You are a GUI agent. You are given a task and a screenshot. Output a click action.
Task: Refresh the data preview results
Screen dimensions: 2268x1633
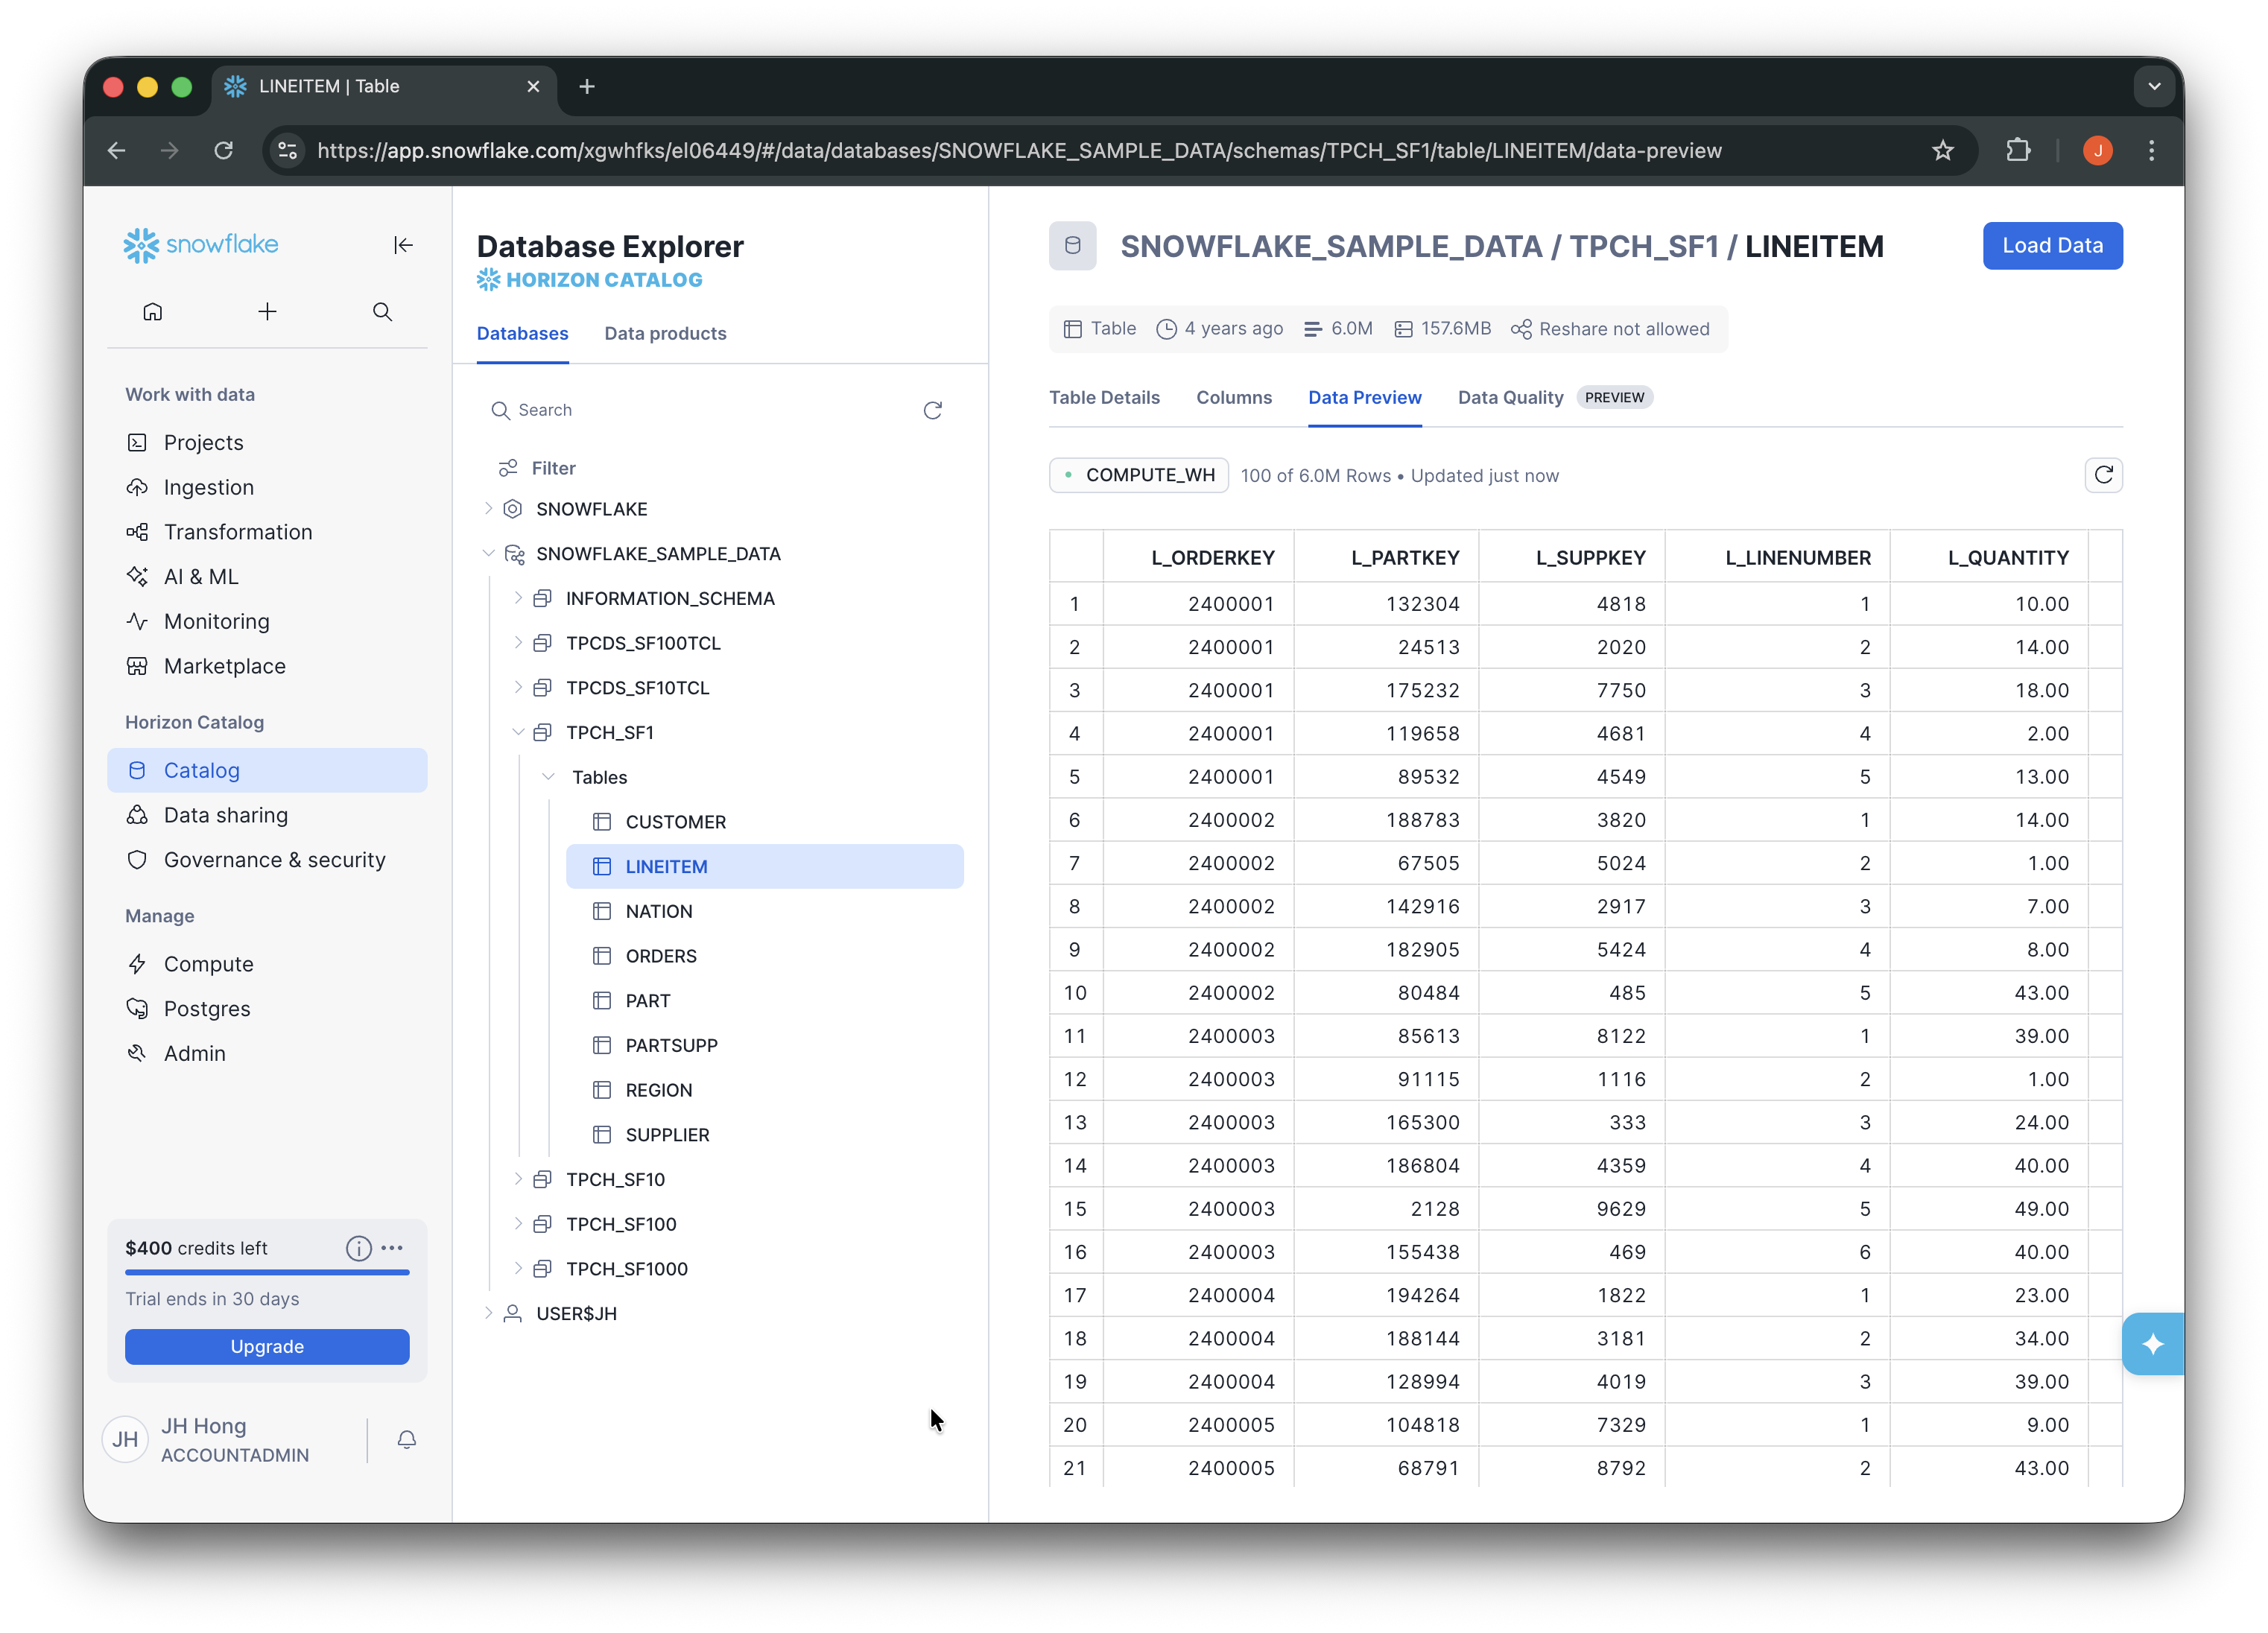click(x=2103, y=475)
